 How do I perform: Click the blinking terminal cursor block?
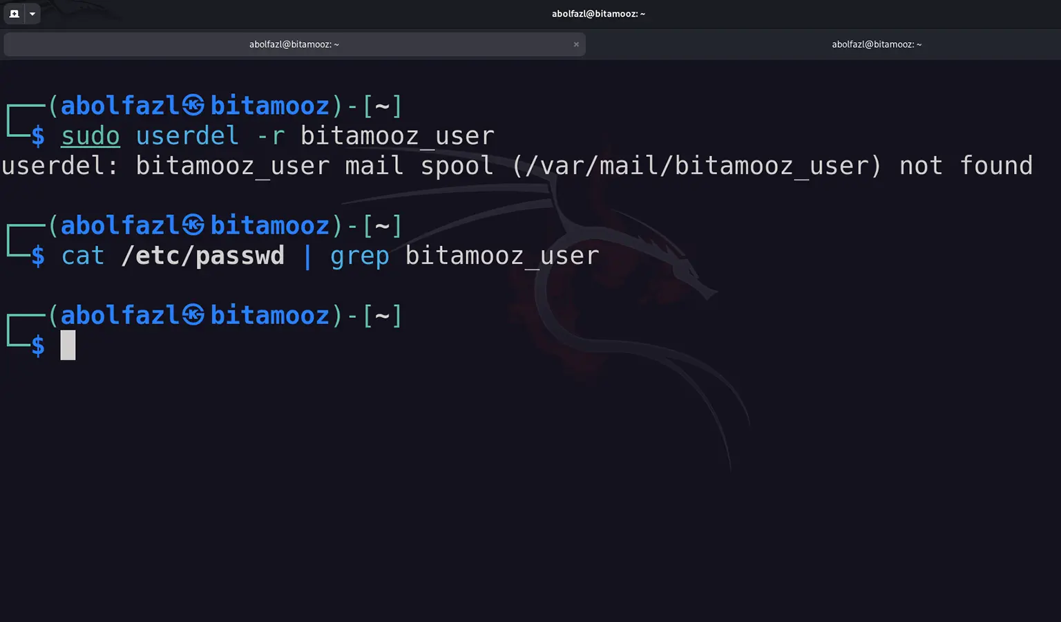coord(68,345)
